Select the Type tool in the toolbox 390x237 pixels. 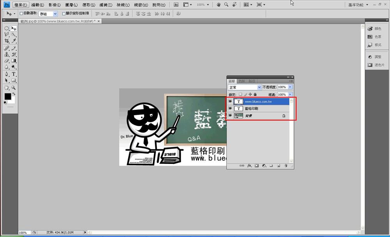(x=14, y=74)
